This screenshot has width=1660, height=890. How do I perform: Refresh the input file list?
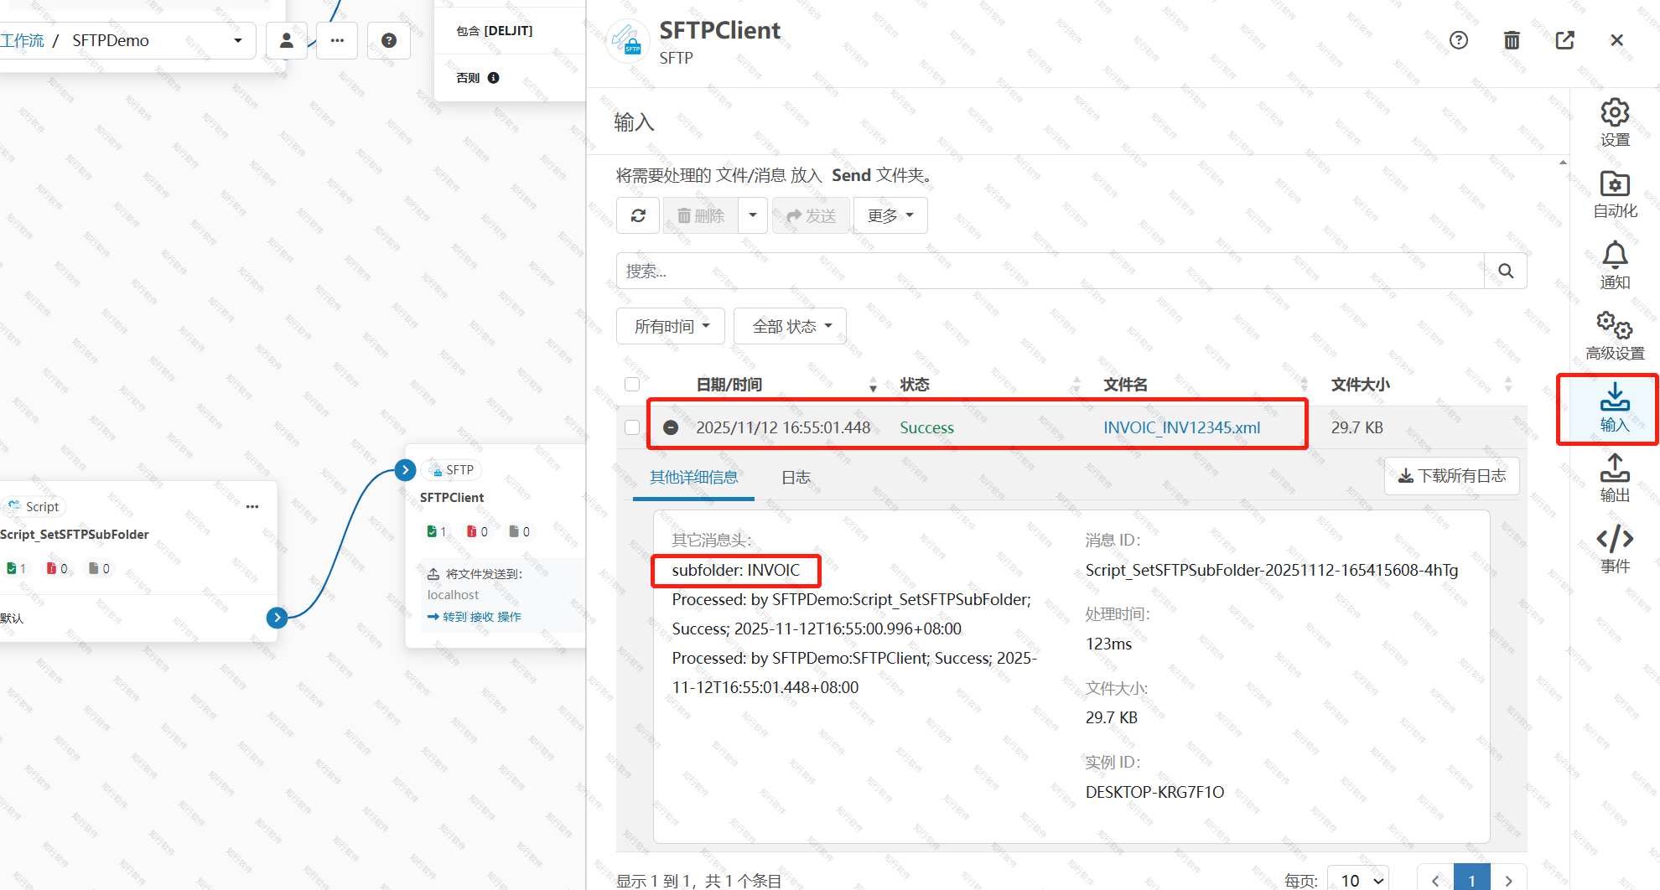[638, 215]
